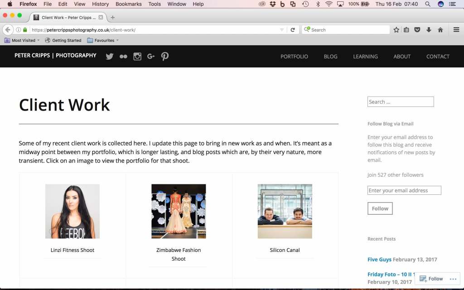Open the Instagram icon next to the logo
The height and width of the screenshot is (290, 464).
click(137, 56)
